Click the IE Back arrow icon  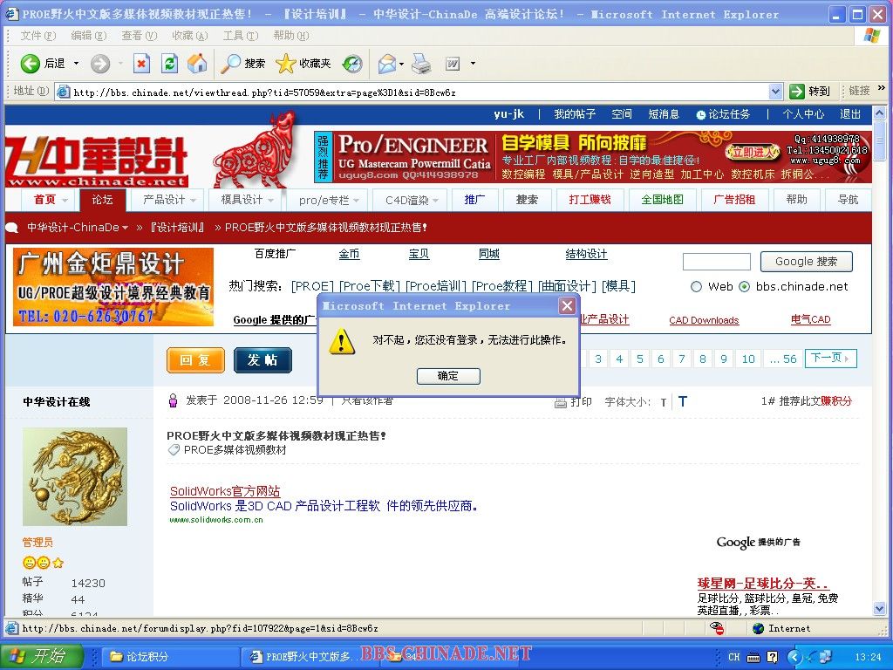click(31, 63)
